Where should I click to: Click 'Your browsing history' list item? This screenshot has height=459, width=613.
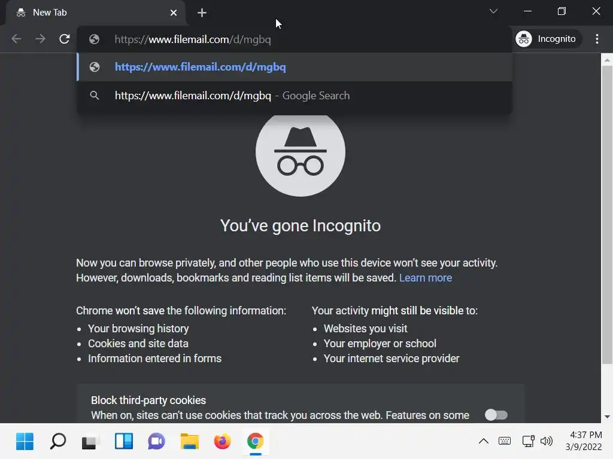(138, 329)
